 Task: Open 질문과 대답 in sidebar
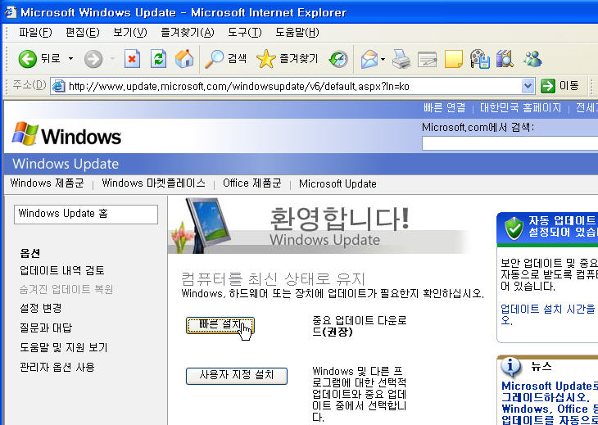coord(45,328)
